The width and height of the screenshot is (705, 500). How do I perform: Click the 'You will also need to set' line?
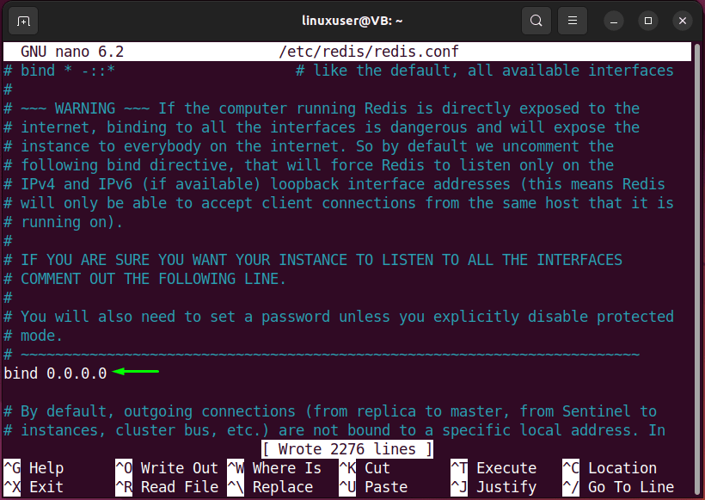[339, 317]
